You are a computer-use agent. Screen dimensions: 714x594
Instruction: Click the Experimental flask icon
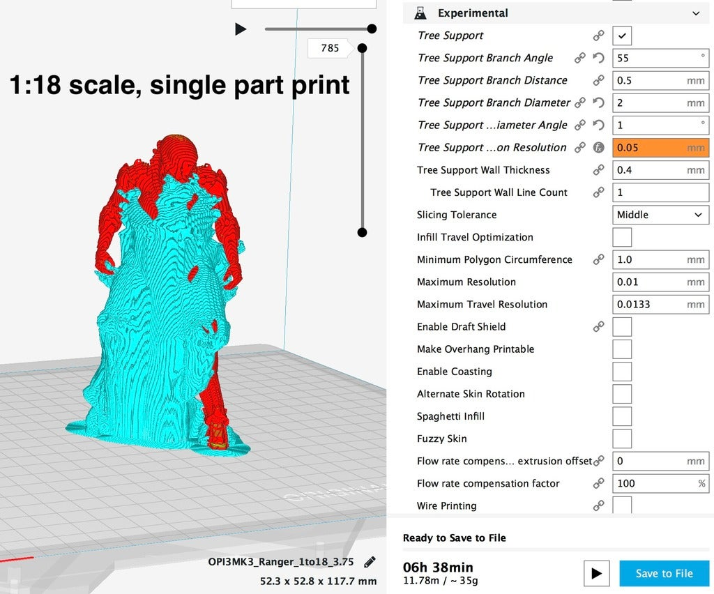coord(420,13)
